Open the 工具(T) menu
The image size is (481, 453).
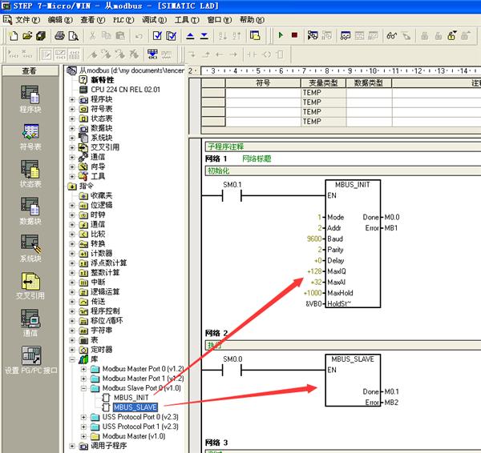tap(187, 20)
